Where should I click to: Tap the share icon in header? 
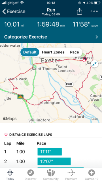(79, 11)
